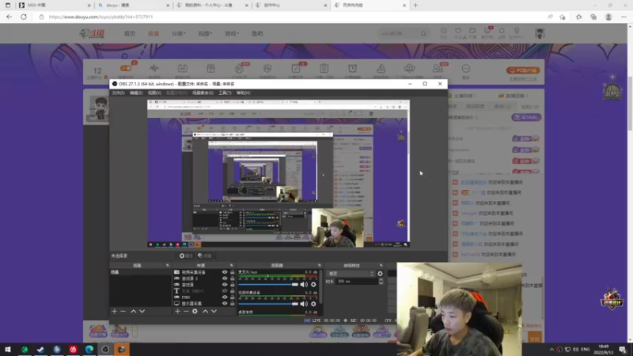
Task: Lock toggle for the display capture source
Action: click(x=232, y=304)
